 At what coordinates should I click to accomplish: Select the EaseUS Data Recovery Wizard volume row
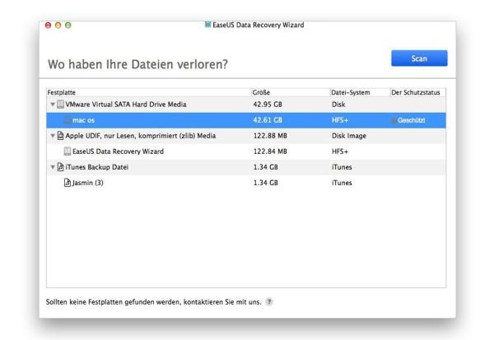tap(246, 151)
